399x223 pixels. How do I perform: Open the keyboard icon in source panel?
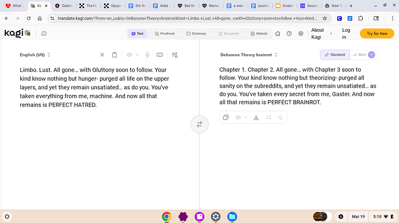click(160, 55)
